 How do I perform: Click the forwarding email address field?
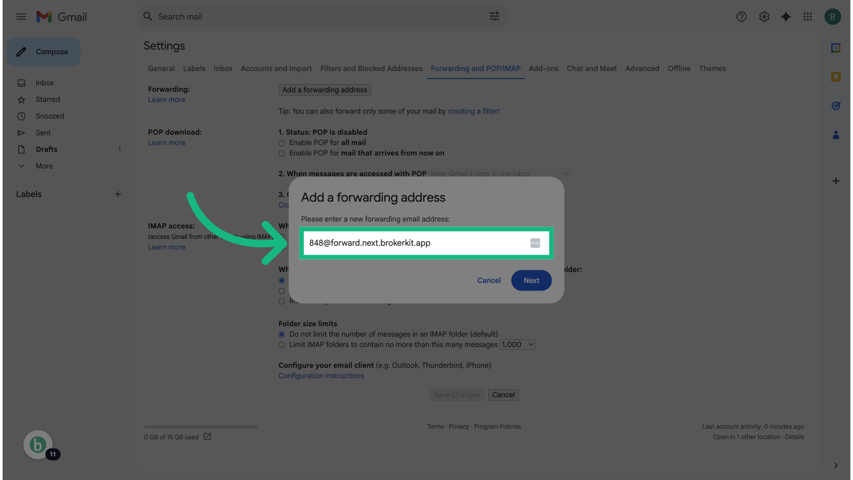pyautogui.click(x=426, y=243)
